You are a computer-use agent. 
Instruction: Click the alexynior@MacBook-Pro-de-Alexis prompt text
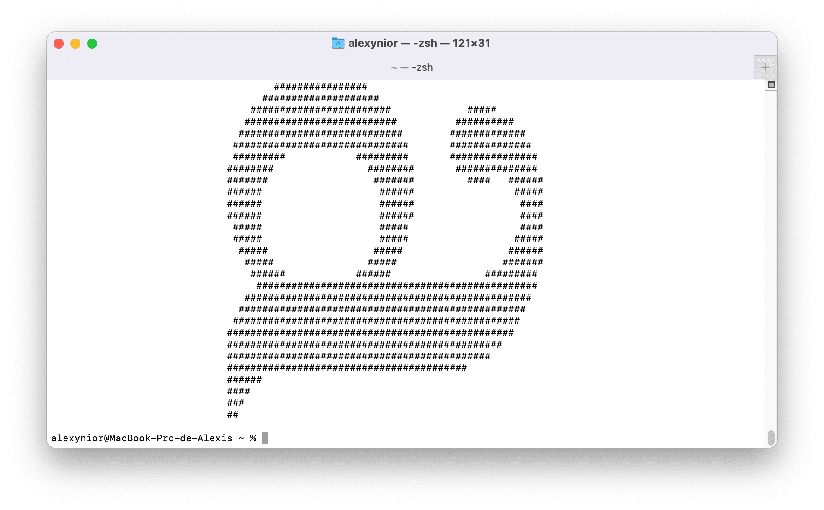[x=142, y=438]
